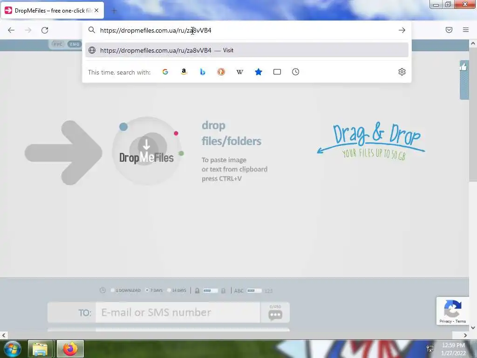The image size is (477, 358).
Task: Click the Go arrow in address bar
Action: [402, 30]
